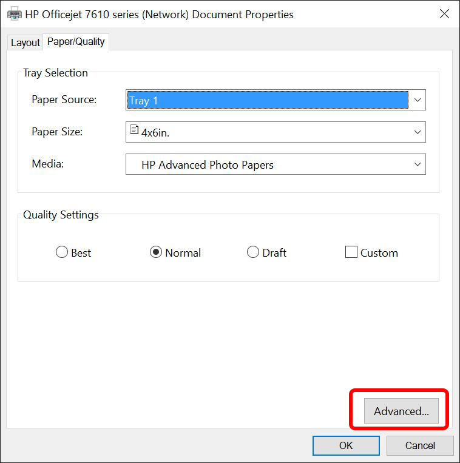Choose the Normal quality option
This screenshot has height=463, width=460.
(156, 252)
